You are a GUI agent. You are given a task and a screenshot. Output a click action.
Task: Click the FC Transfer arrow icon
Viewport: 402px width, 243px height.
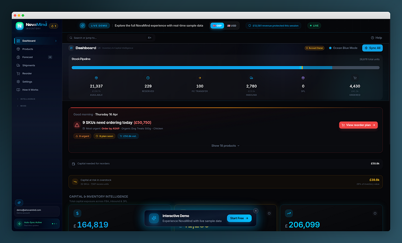[200, 78]
